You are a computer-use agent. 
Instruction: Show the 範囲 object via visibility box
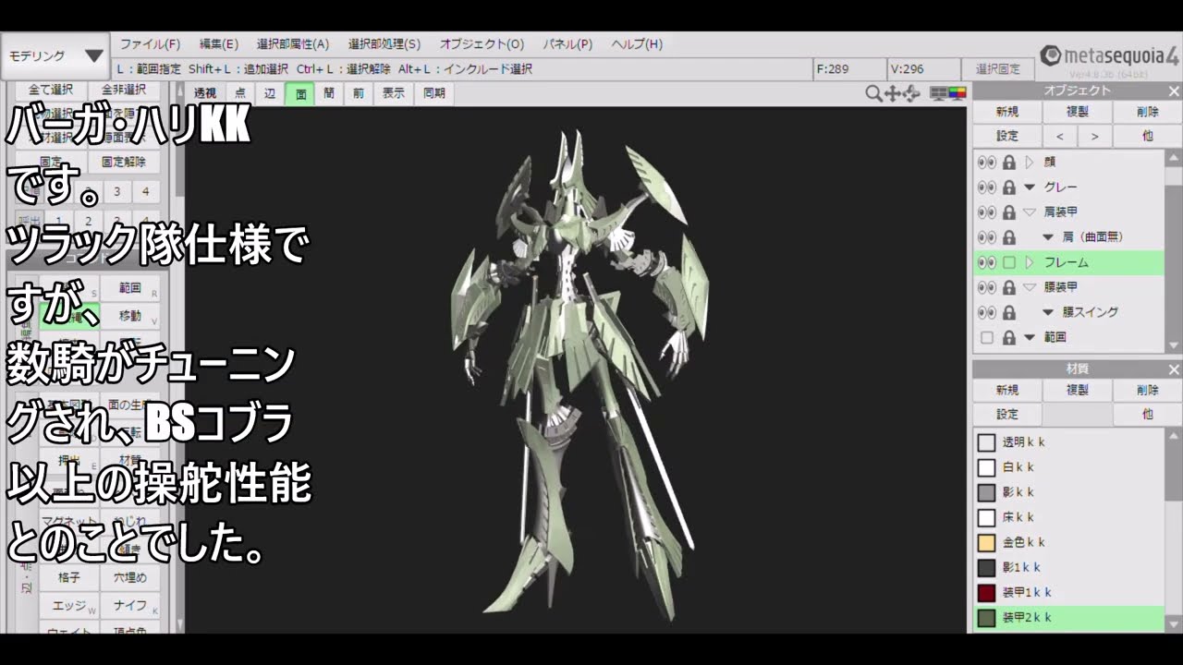[x=986, y=337]
